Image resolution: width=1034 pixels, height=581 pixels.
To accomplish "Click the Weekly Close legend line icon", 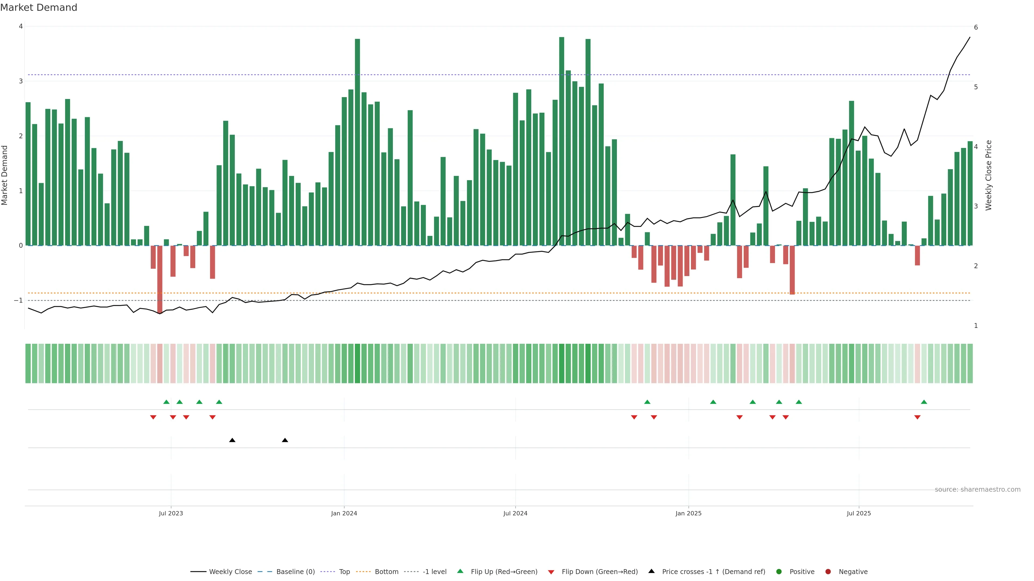I will point(198,572).
